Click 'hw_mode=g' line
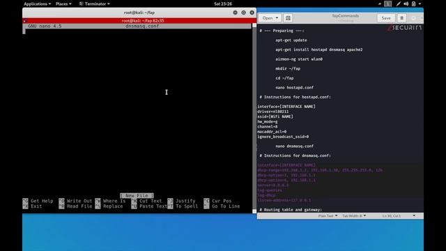The width and height of the screenshot is (446, 251). tap(268, 121)
